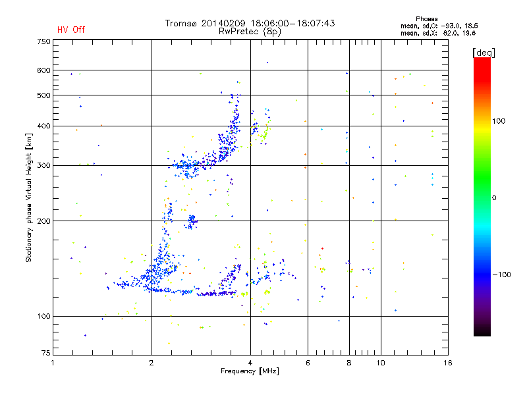Click the x-axis tick label '4'
Image resolution: width=527 pixels, height=395 pixels.
tap(250, 363)
